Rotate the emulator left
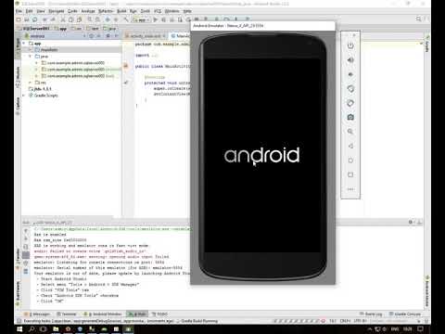The height and width of the screenshot is (334, 445). click(x=350, y=89)
